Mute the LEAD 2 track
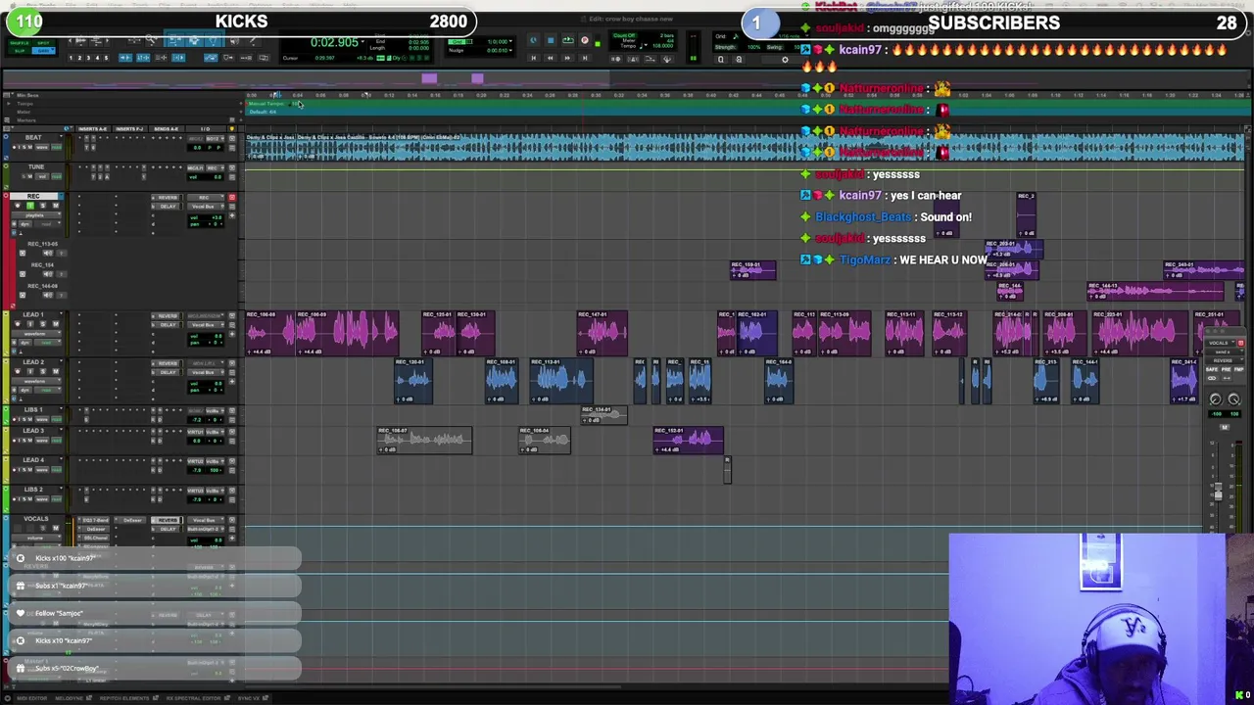1254x705 pixels. pos(56,371)
